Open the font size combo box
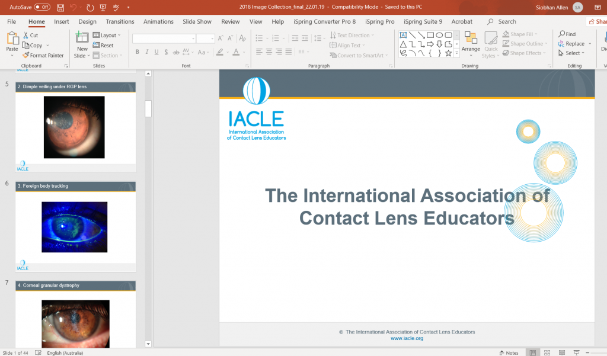This screenshot has width=607, height=356. click(206, 39)
